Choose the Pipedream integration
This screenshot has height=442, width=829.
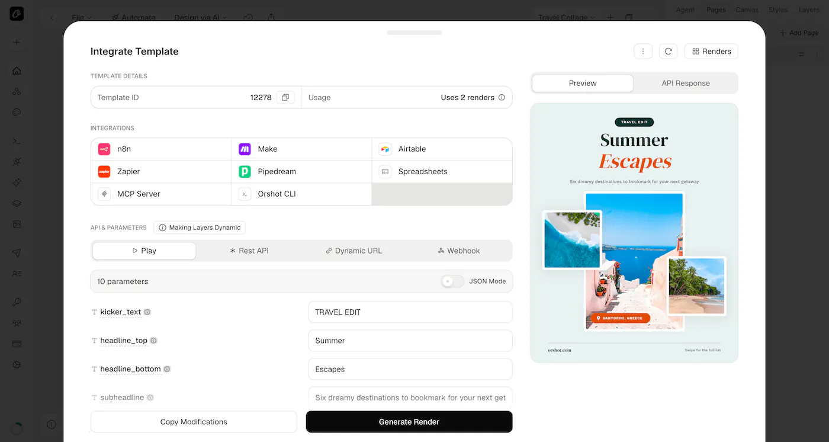pyautogui.click(x=301, y=171)
